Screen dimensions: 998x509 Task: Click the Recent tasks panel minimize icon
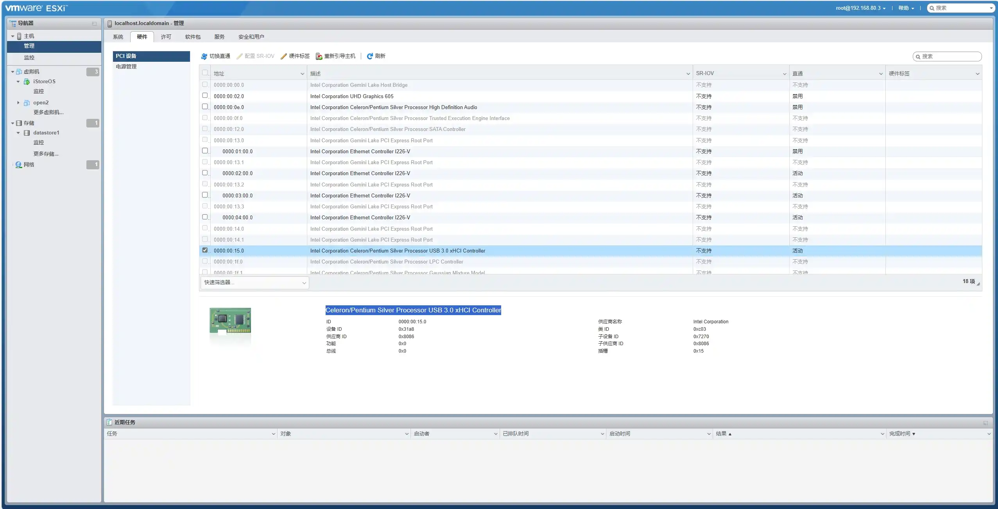pyautogui.click(x=985, y=423)
